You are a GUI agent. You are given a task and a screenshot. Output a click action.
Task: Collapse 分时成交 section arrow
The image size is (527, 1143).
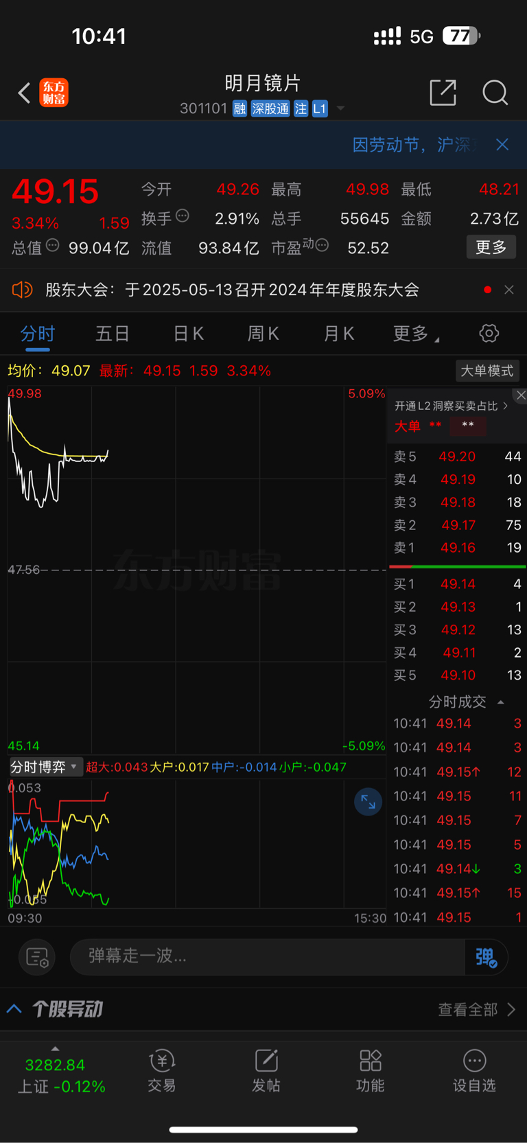tap(500, 702)
